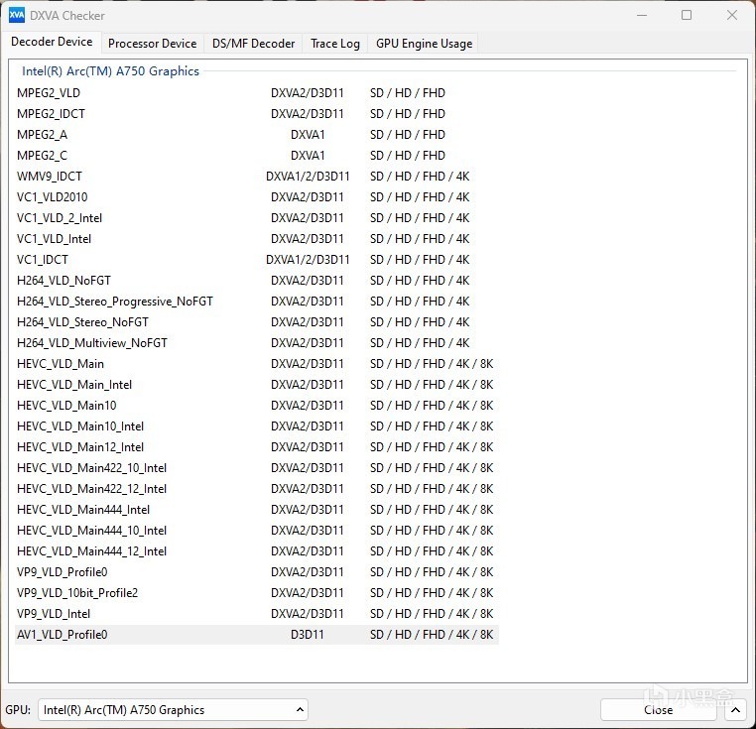Click the DXVA1/2/D3D11 cell of WMV9_IDCT
The height and width of the screenshot is (729, 756).
tap(308, 176)
